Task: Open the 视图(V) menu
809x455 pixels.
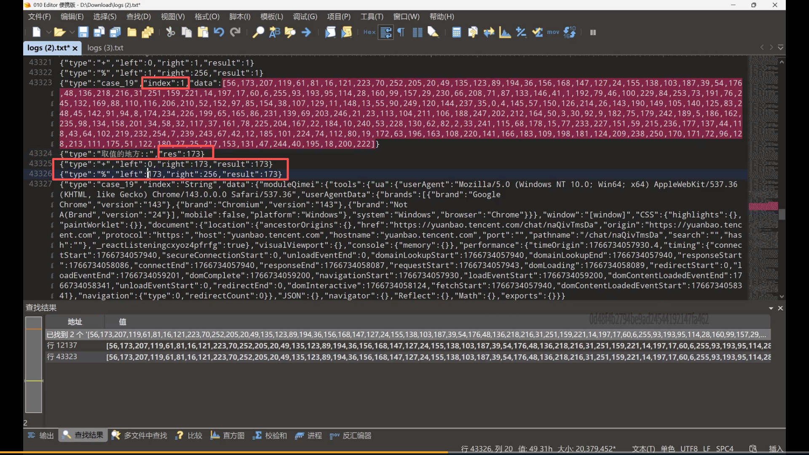Action: click(173, 16)
